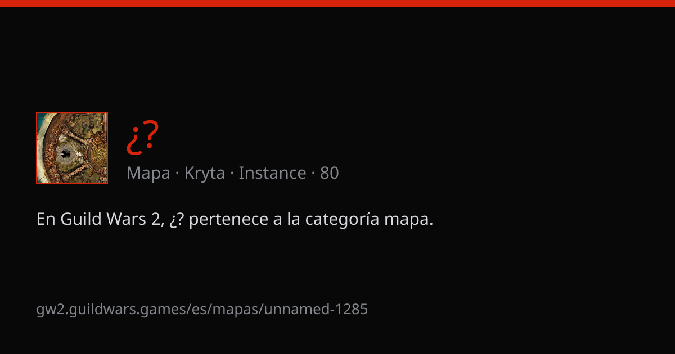Click the words Guild Wars 2 in description
Image resolution: width=675 pixels, height=354 pixels.
coord(111,219)
